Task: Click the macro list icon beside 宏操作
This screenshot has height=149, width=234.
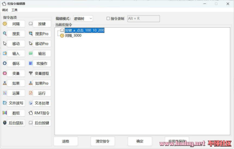Action: click(x=30, y=63)
